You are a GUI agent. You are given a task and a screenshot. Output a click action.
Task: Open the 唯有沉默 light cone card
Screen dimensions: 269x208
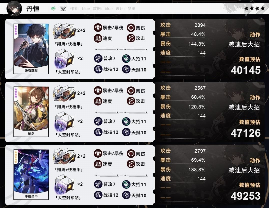(x=31, y=49)
